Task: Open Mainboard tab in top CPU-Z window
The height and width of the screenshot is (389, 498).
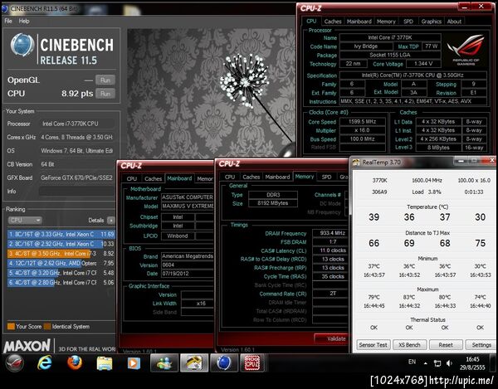Action: 359,22
